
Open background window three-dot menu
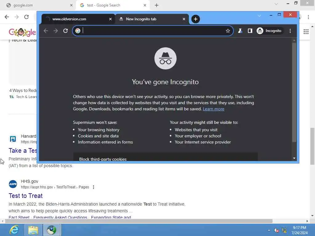pyautogui.click(x=308, y=17)
